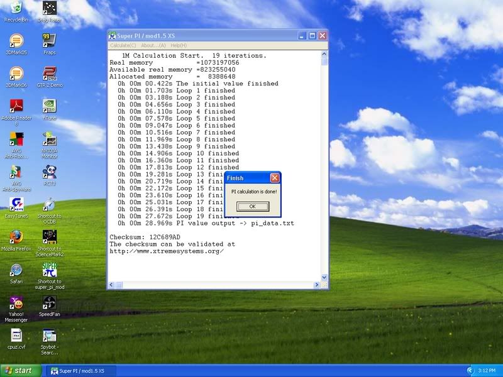This screenshot has width=503, height=377.
Task: Select the Fraps desktop icon
Action: tap(50, 44)
